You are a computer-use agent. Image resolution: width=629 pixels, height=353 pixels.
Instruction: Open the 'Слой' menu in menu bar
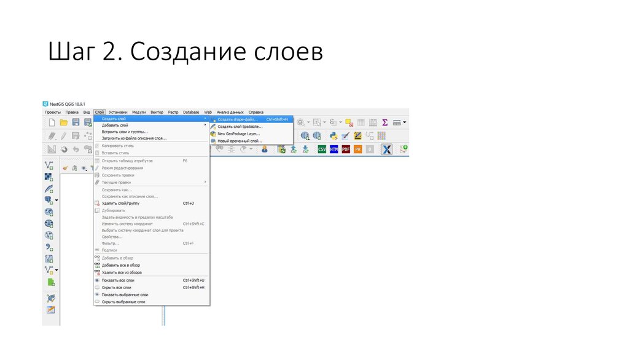100,113
